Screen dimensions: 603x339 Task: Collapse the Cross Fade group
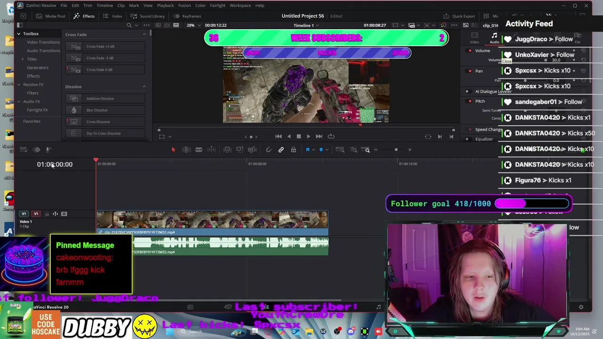(144, 34)
